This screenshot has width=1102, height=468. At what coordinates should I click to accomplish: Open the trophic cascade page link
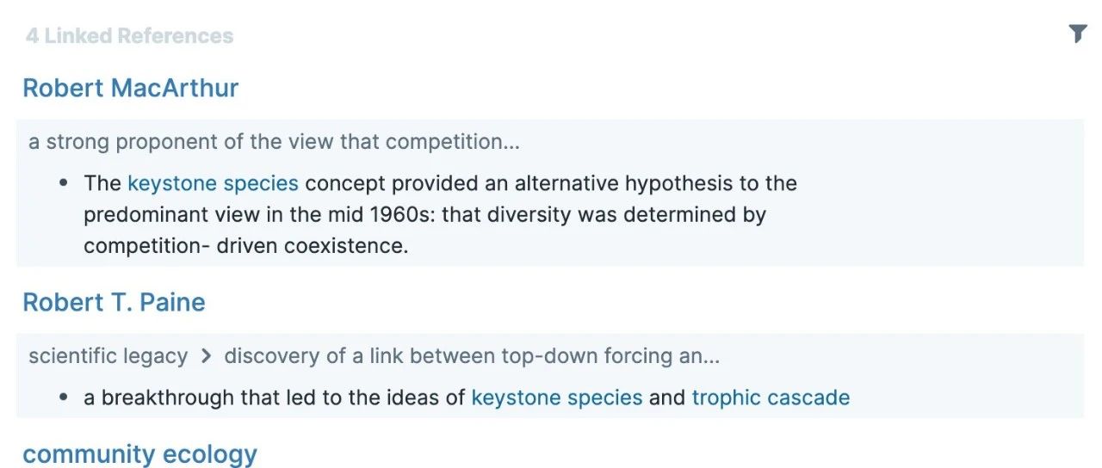[771, 397]
